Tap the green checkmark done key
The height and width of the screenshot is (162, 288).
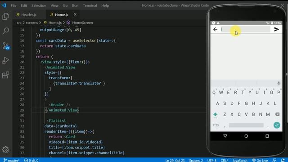pyautogui.click(x=277, y=125)
